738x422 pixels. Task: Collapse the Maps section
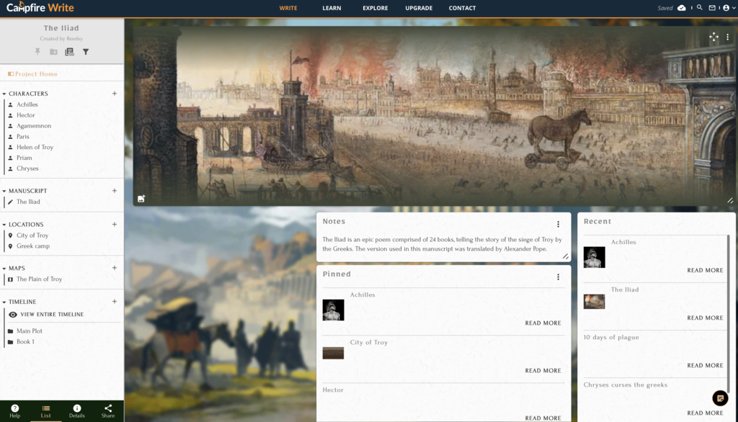point(4,268)
